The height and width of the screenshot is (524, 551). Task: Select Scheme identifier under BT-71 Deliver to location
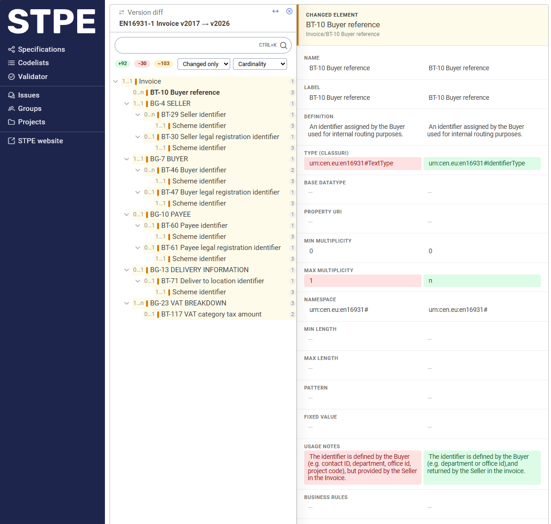coord(225,292)
